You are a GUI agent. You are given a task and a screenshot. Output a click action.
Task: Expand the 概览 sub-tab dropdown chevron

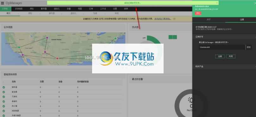coord(18,14)
